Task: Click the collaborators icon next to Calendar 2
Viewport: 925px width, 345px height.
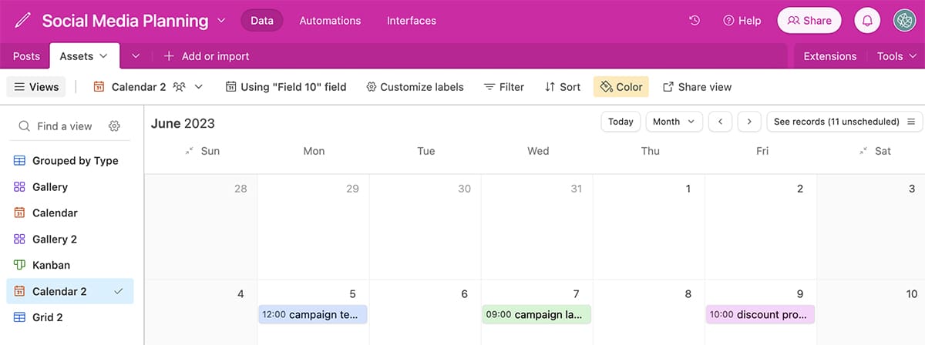Action: tap(180, 87)
